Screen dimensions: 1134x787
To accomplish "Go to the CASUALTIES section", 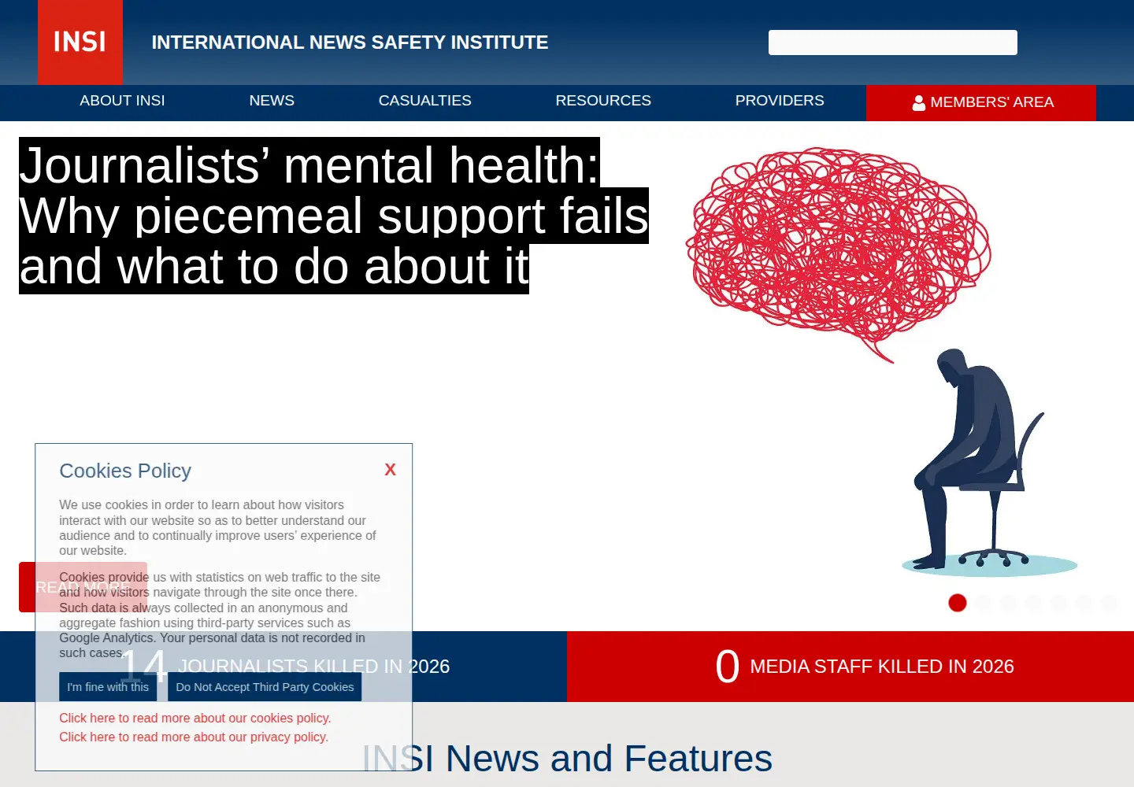I will pos(425,101).
